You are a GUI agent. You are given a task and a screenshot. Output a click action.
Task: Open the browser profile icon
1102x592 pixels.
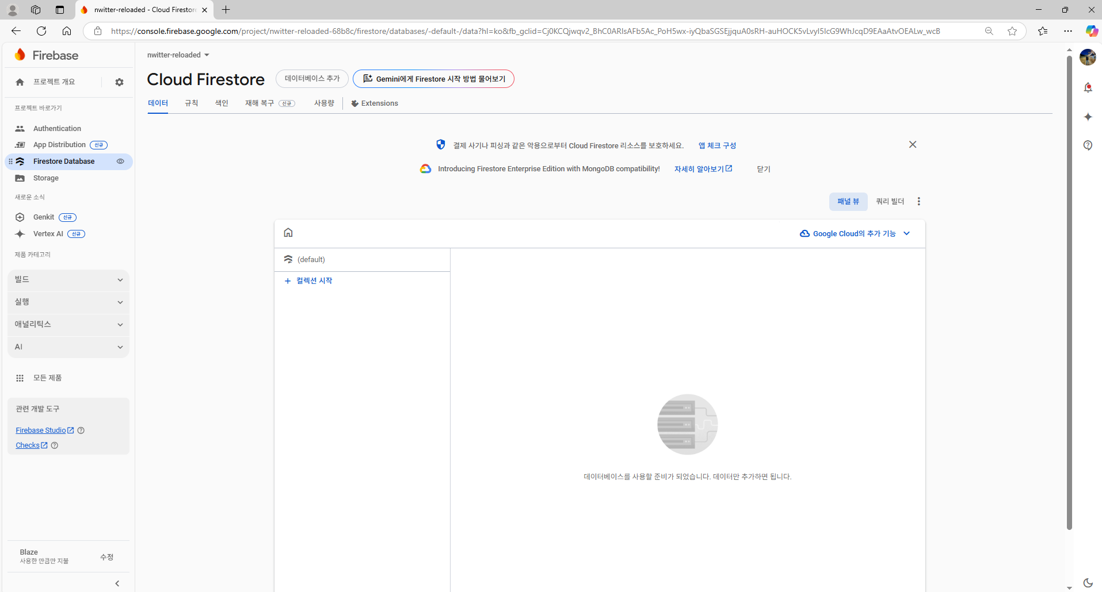[x=12, y=10]
